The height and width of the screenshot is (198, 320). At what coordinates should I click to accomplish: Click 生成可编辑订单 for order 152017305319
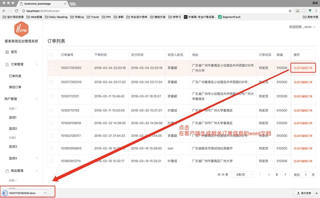coord(303,82)
